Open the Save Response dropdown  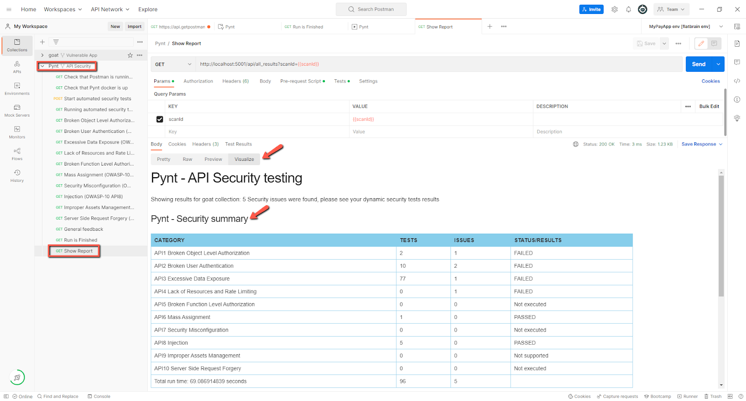point(702,144)
